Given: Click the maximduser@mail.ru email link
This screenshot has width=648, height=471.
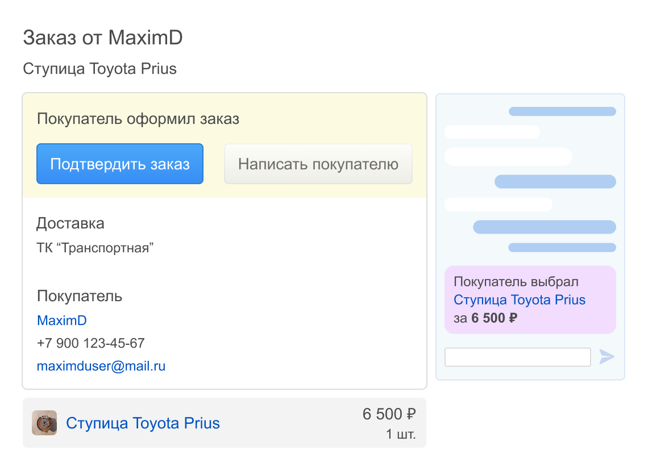Looking at the screenshot, I should pyautogui.click(x=101, y=366).
